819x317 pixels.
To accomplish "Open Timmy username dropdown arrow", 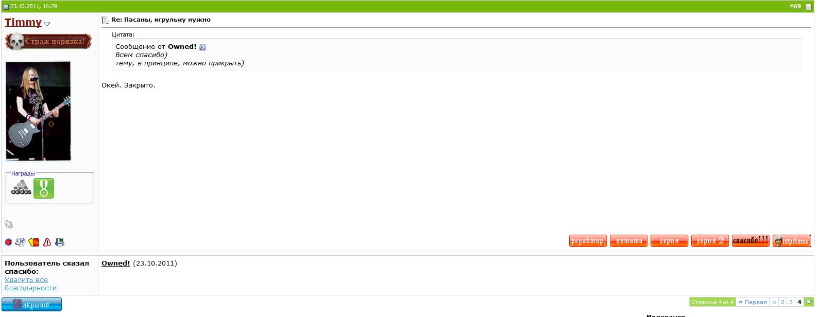I will pos(47,24).
